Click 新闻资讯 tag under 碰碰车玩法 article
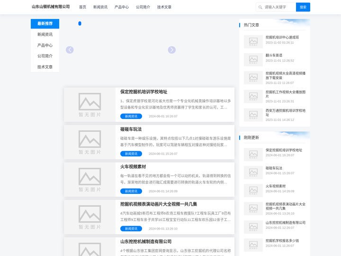The width and height of the screenshot is (341, 256). point(131,154)
